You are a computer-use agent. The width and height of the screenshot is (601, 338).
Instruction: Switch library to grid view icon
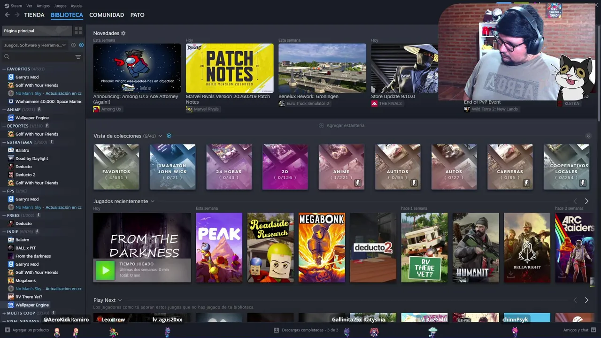pos(78,31)
